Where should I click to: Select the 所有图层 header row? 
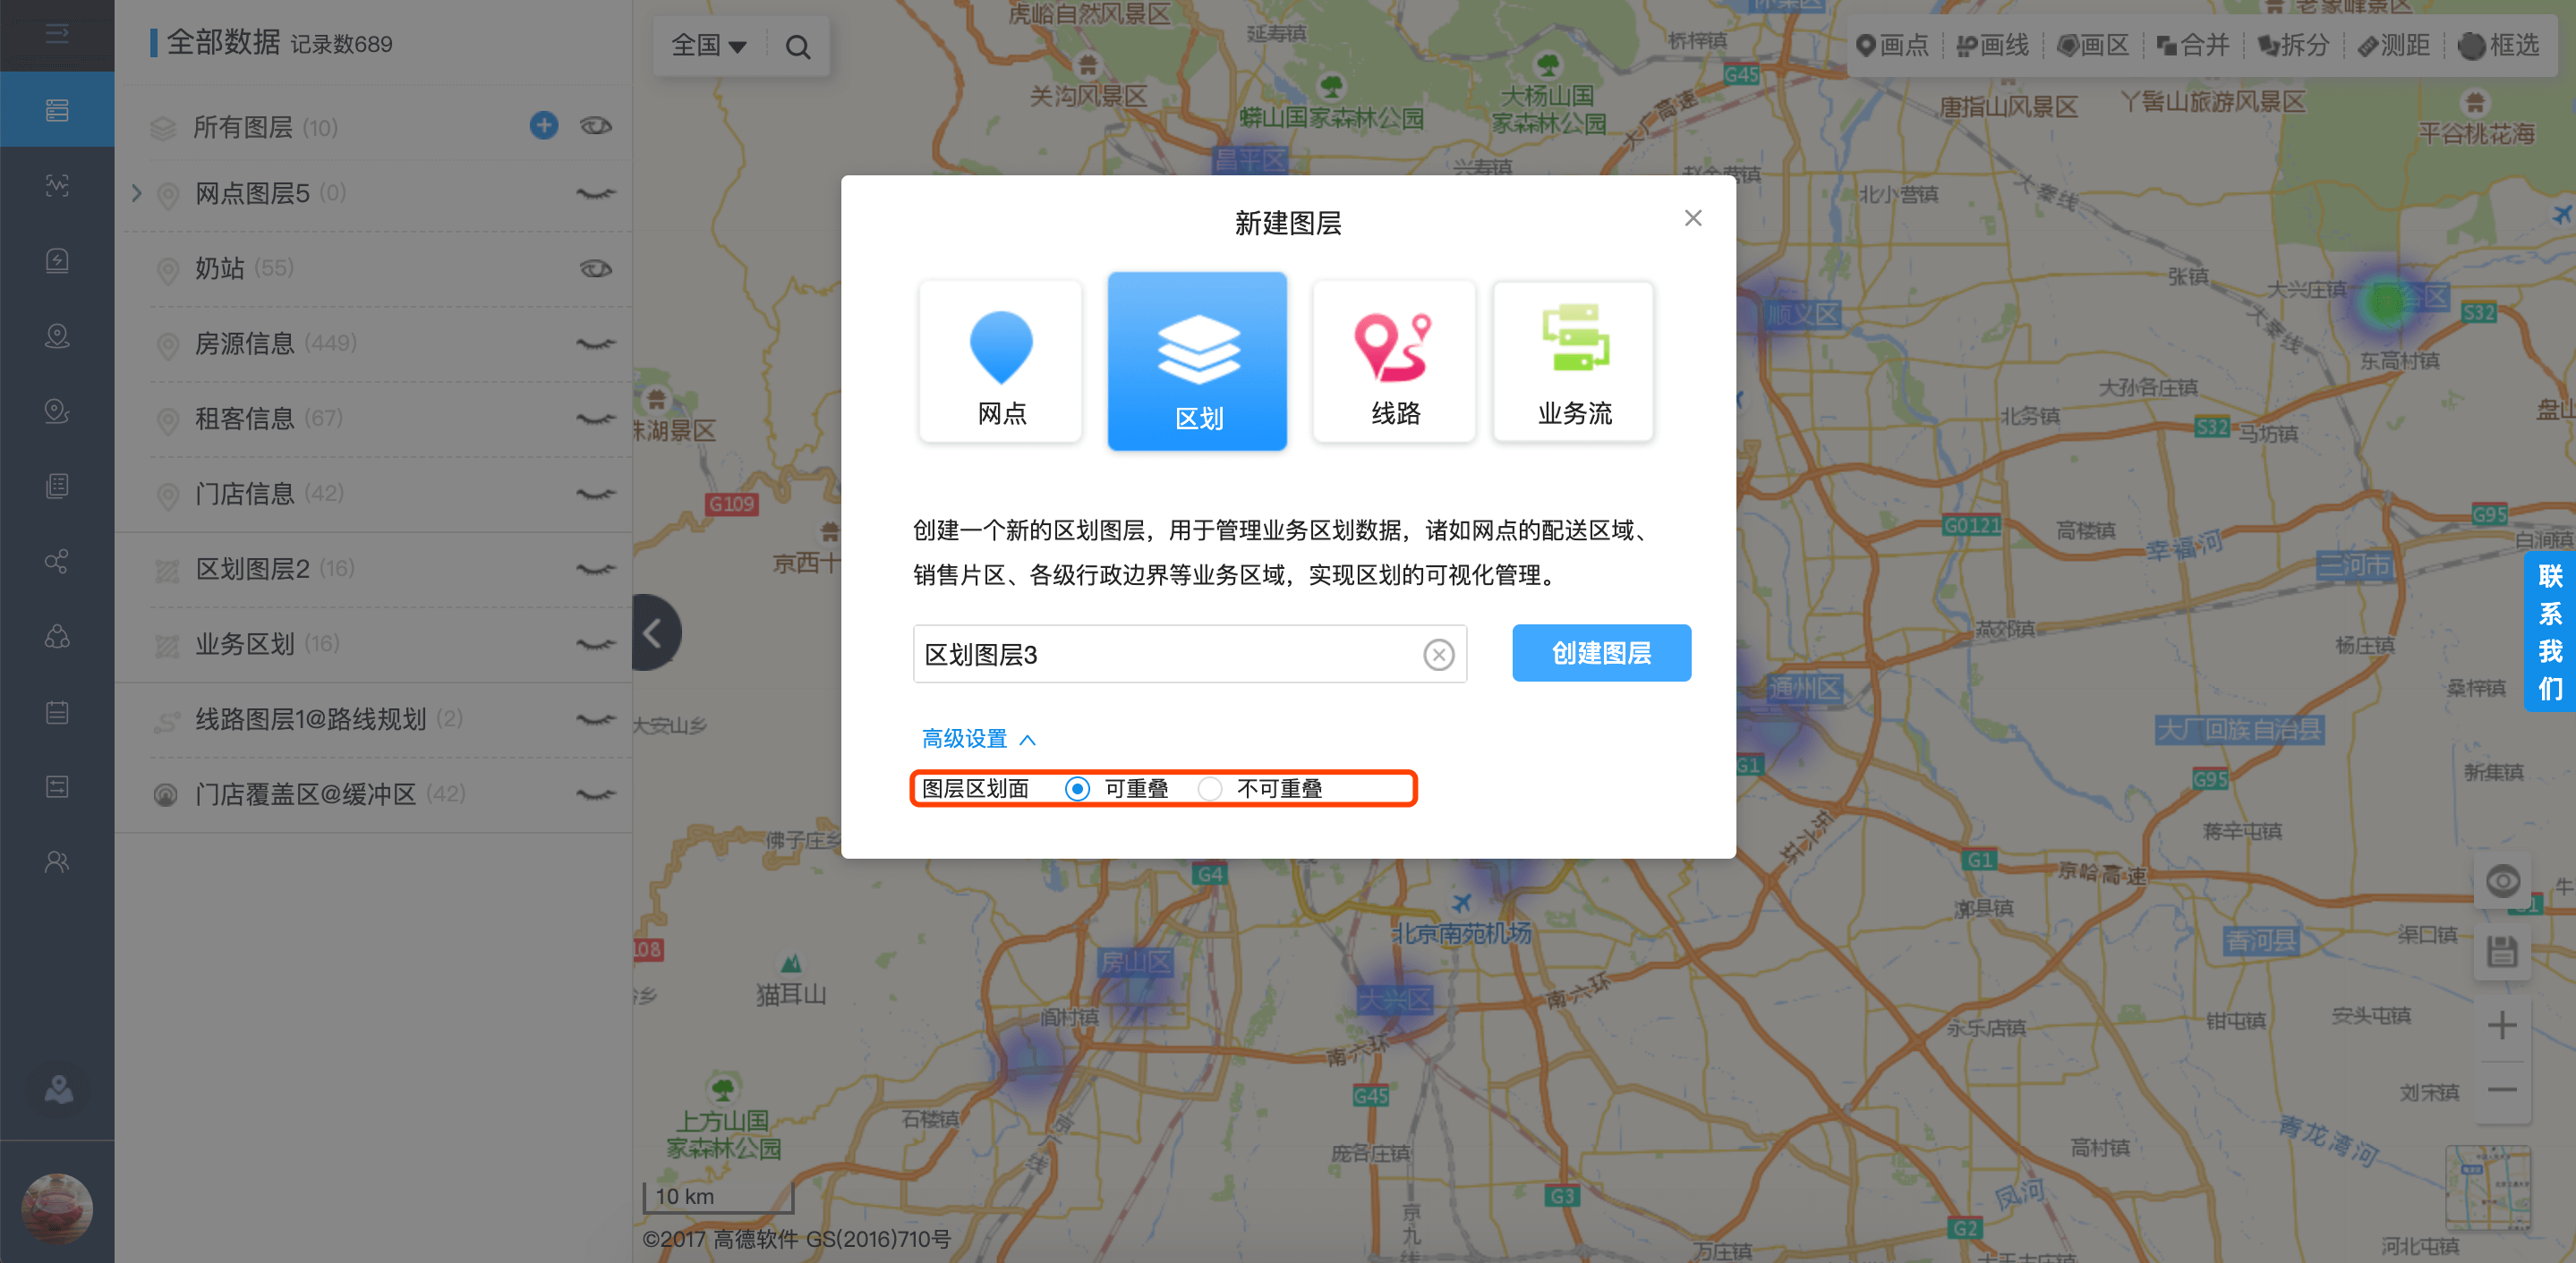coord(375,126)
